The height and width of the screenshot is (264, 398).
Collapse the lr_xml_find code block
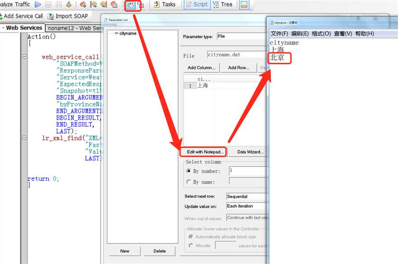tap(24, 138)
